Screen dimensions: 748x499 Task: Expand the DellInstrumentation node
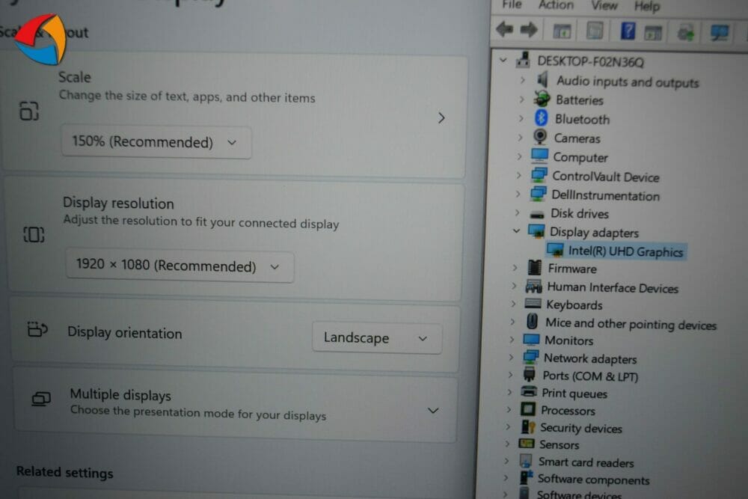518,194
